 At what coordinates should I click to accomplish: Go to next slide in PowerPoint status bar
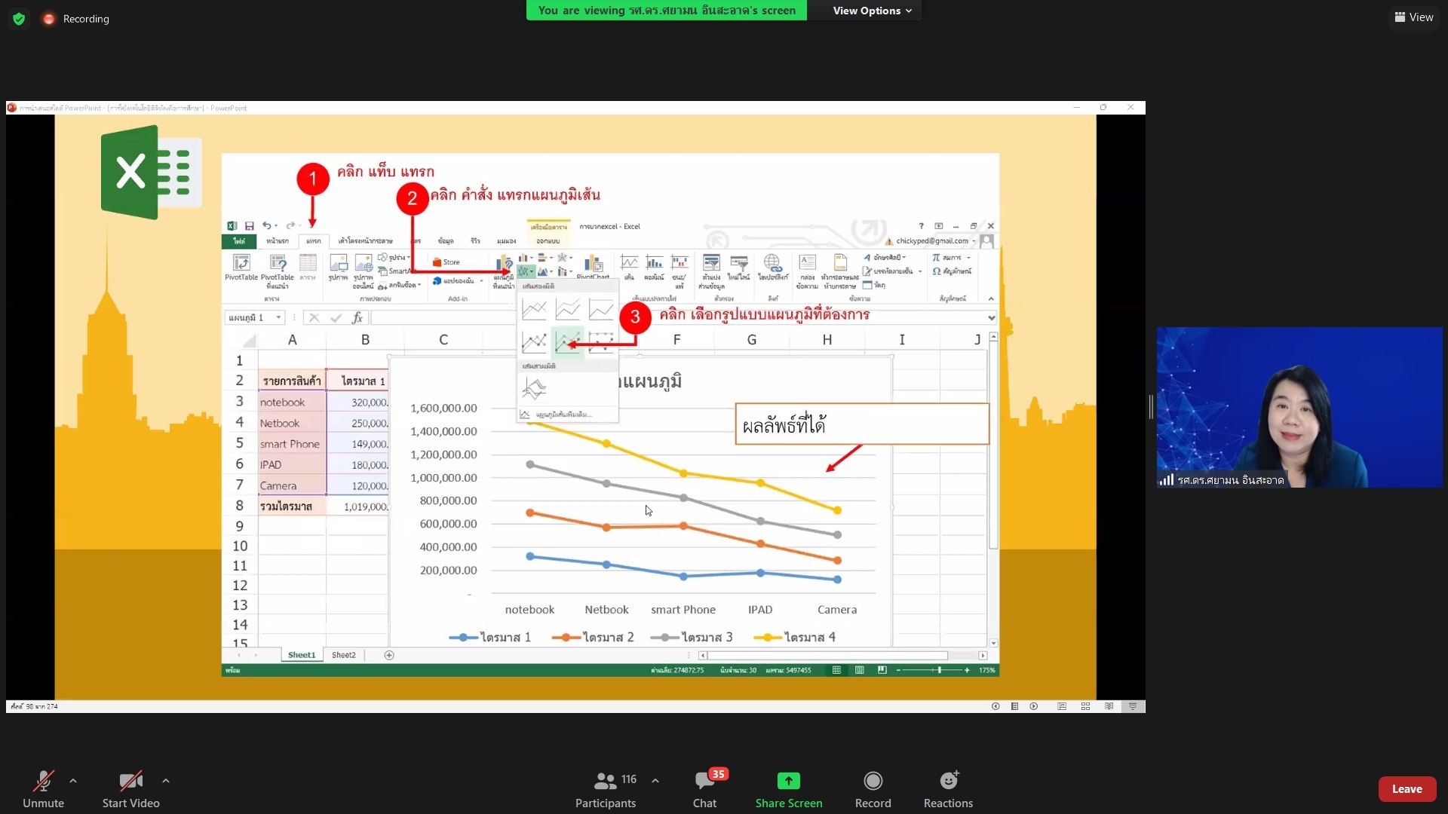1034,706
